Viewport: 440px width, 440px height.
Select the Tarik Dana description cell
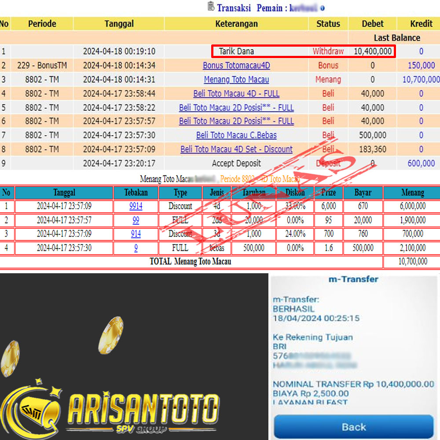click(x=236, y=51)
